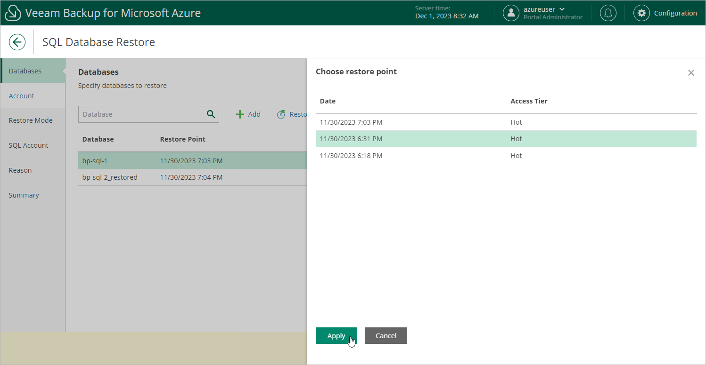Expand the azureuser account dropdown arrow
The height and width of the screenshot is (365, 706).
tap(562, 9)
